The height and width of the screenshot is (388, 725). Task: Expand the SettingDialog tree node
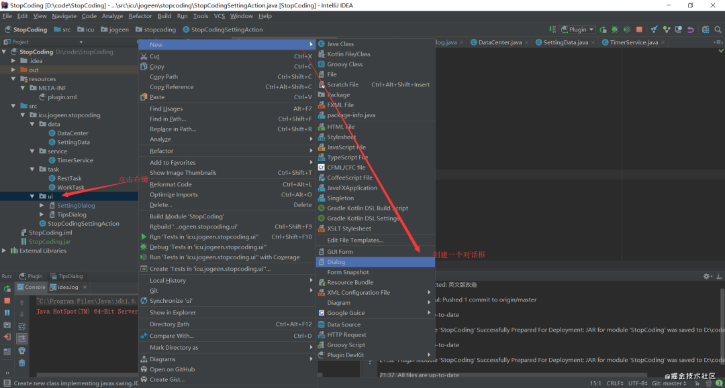[x=42, y=205]
